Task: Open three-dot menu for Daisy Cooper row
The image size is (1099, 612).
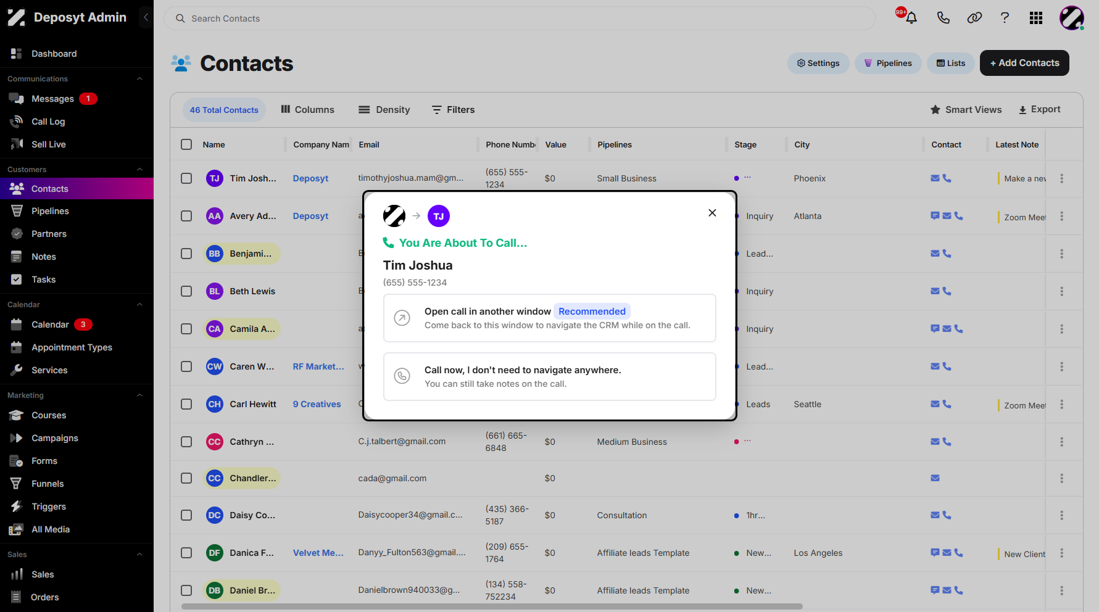Action: pyautogui.click(x=1061, y=515)
